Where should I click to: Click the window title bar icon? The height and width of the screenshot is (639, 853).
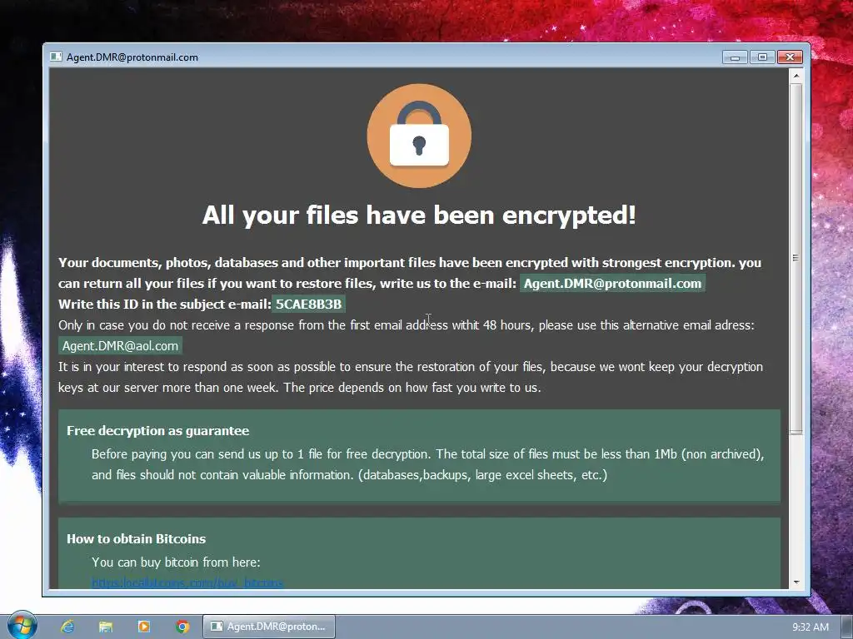(x=56, y=57)
